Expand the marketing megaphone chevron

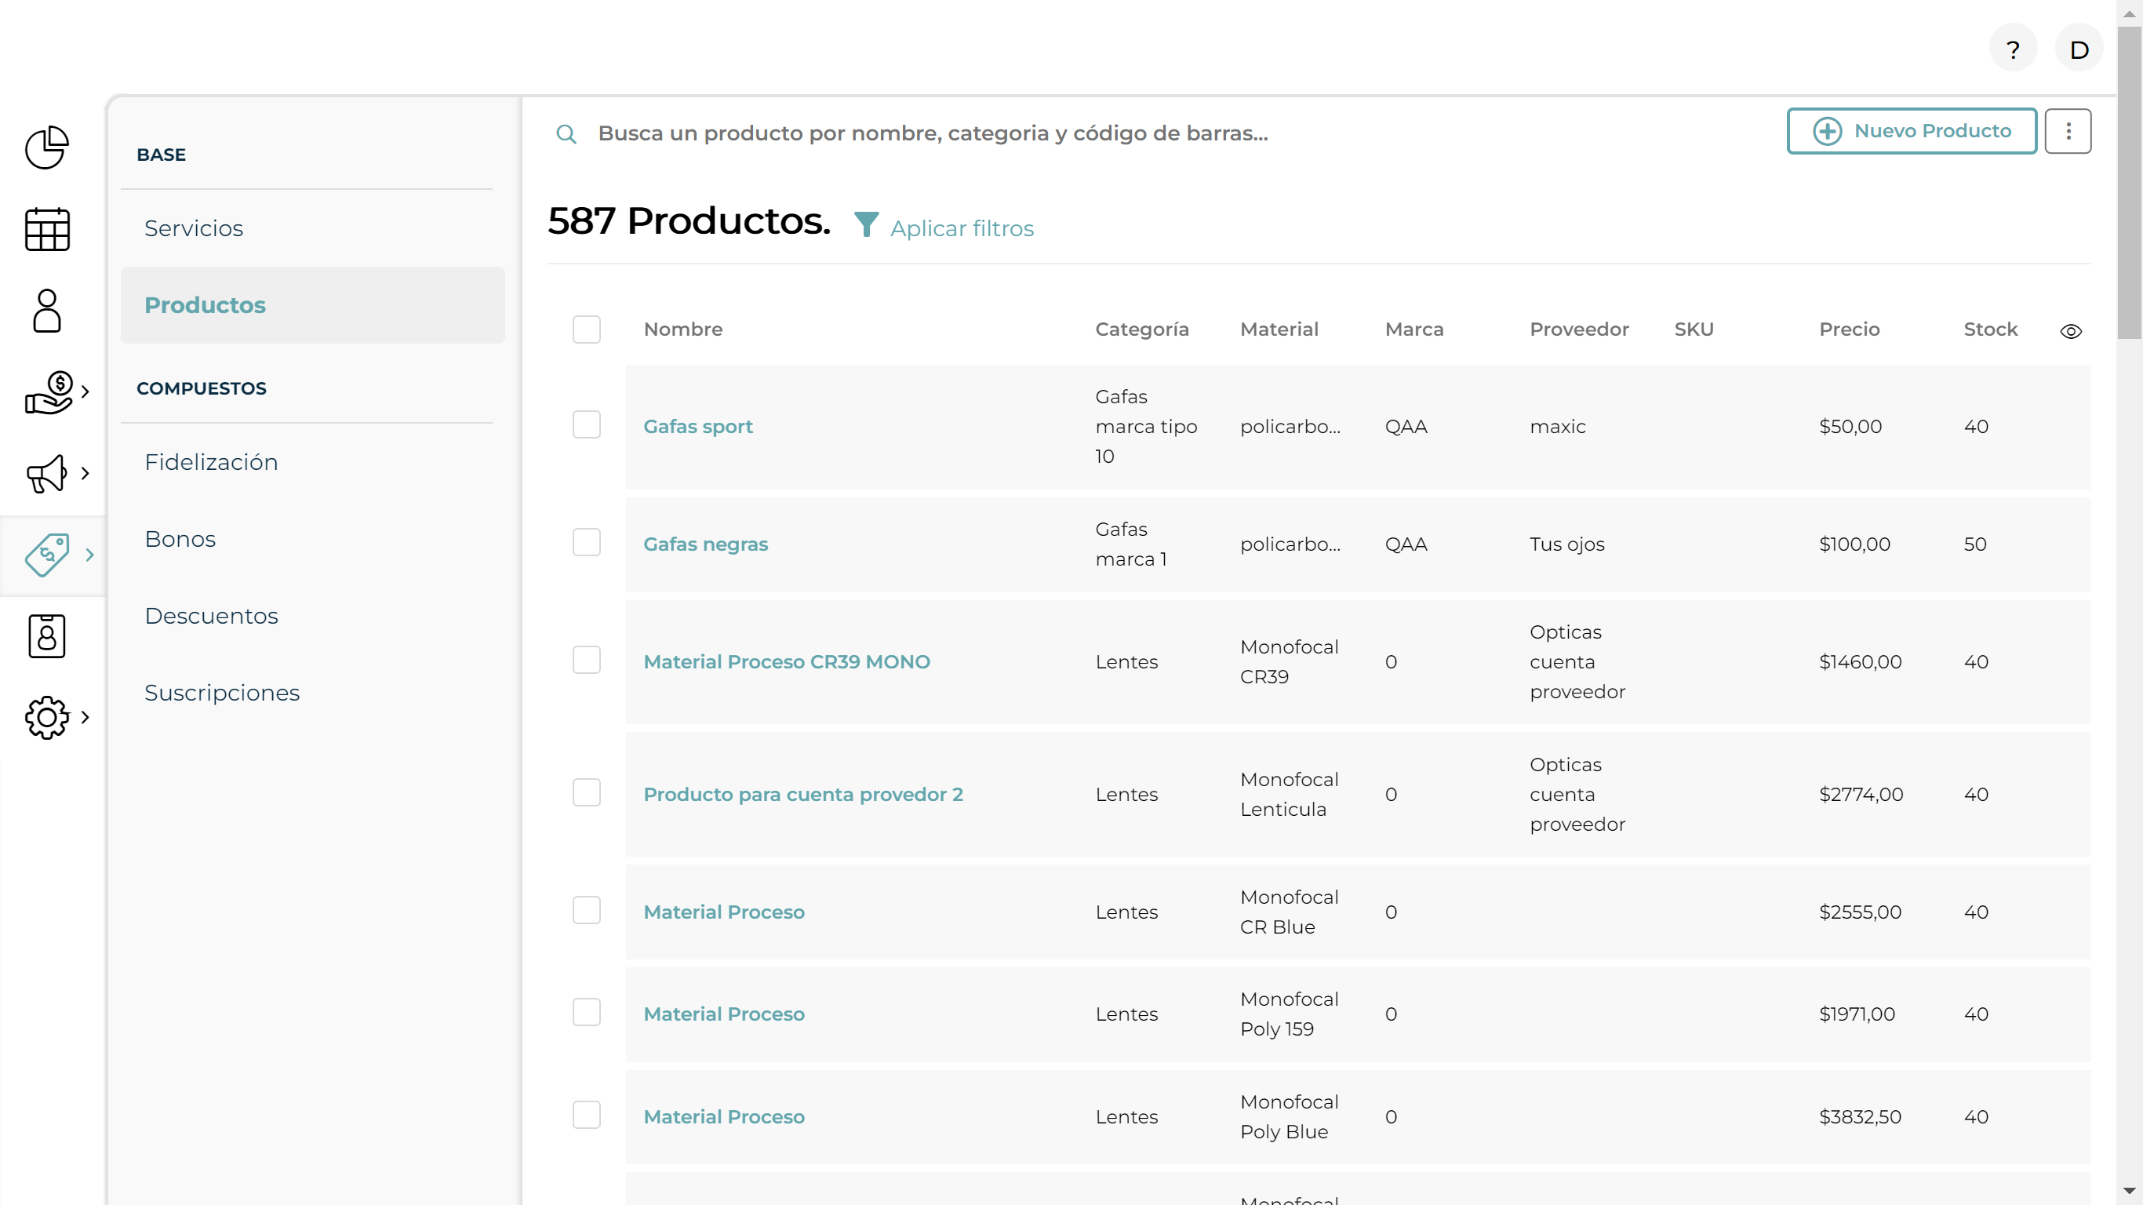(x=85, y=474)
